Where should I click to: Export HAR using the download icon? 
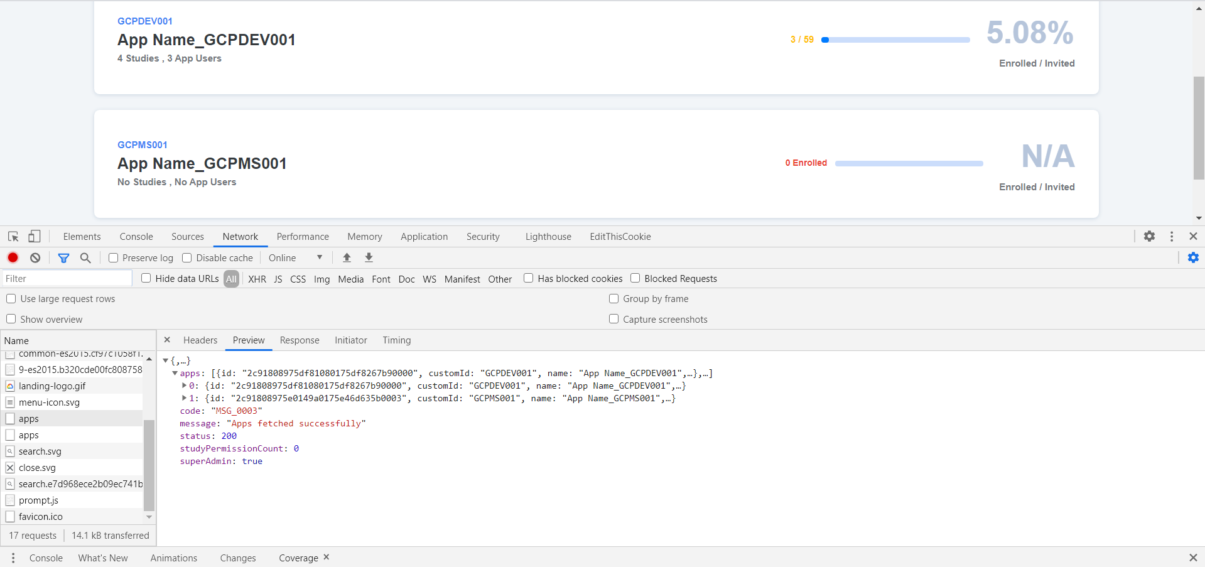click(x=369, y=257)
